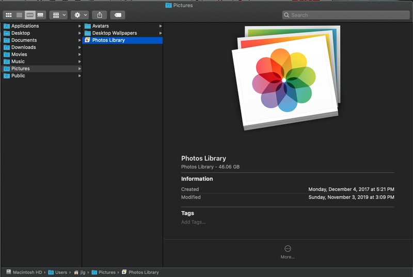Screen dimensions: 413x277
Task: Click the large Photos Library preview image
Action: pyautogui.click(x=286, y=78)
